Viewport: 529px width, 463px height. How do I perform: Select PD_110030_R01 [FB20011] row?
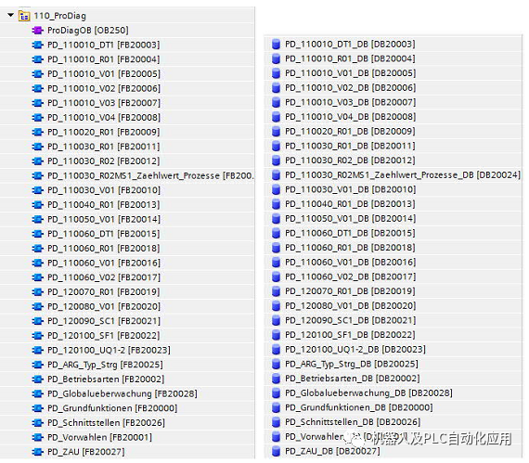click(x=104, y=147)
